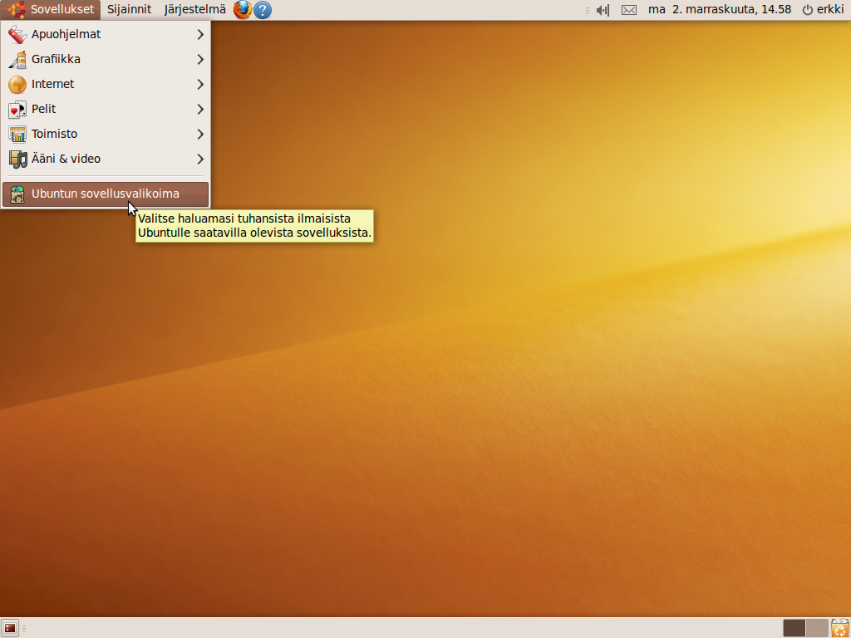Click the show desktop icon in the bottom panel

pyautogui.click(x=10, y=628)
